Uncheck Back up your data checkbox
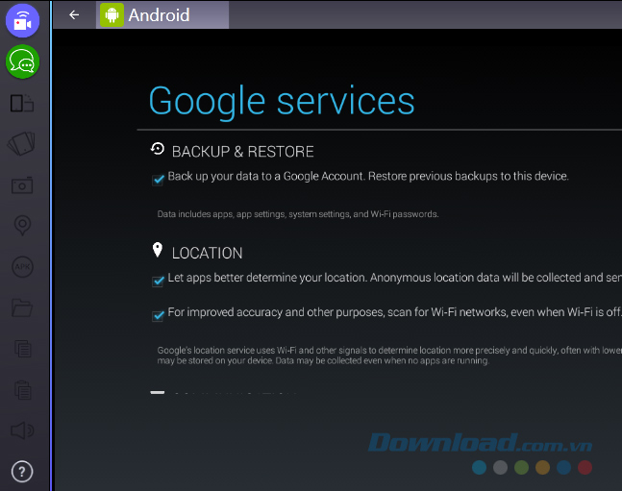Screen dimensions: 622x491 point(158,180)
